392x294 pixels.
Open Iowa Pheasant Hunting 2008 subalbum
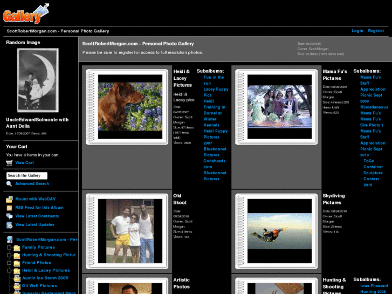click(374, 289)
